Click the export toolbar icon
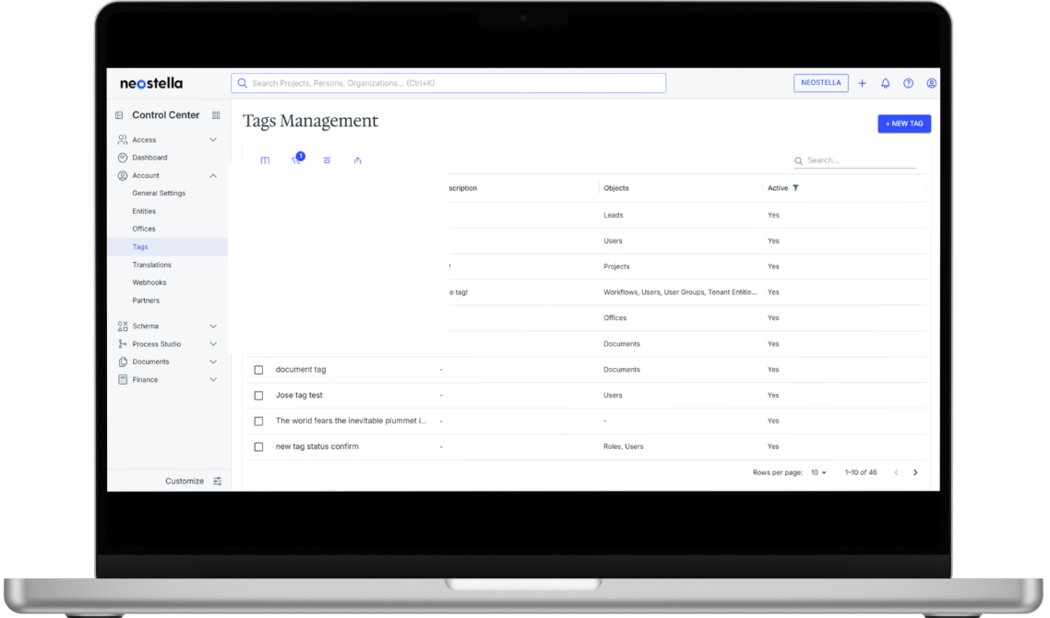The image size is (1050, 618). [357, 160]
